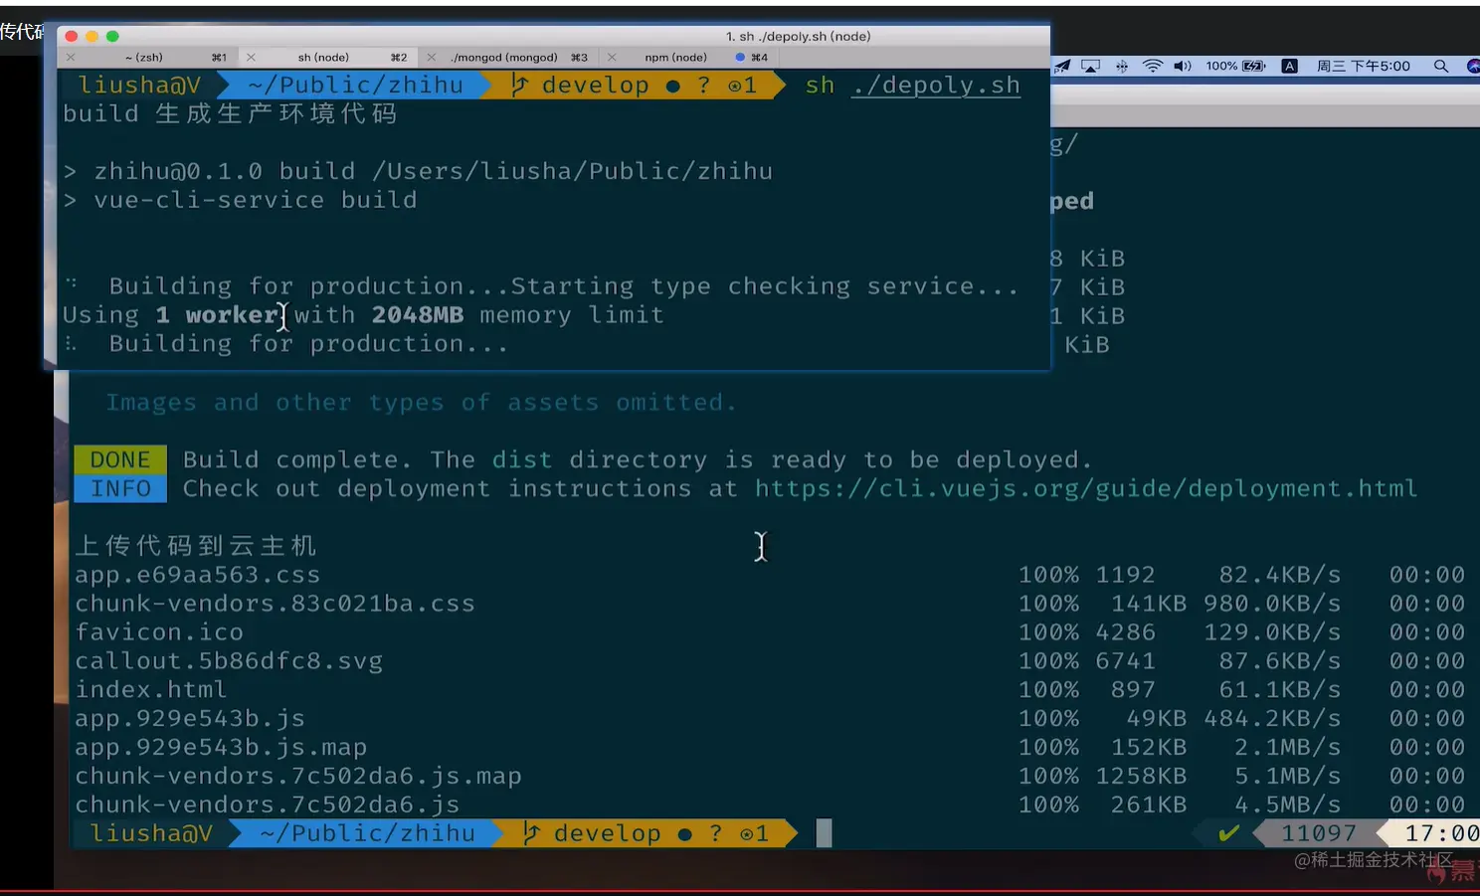This screenshot has height=896, width=1480.
Task: Open the cli.vuejs.org deployment guide link
Action: click(x=1085, y=488)
